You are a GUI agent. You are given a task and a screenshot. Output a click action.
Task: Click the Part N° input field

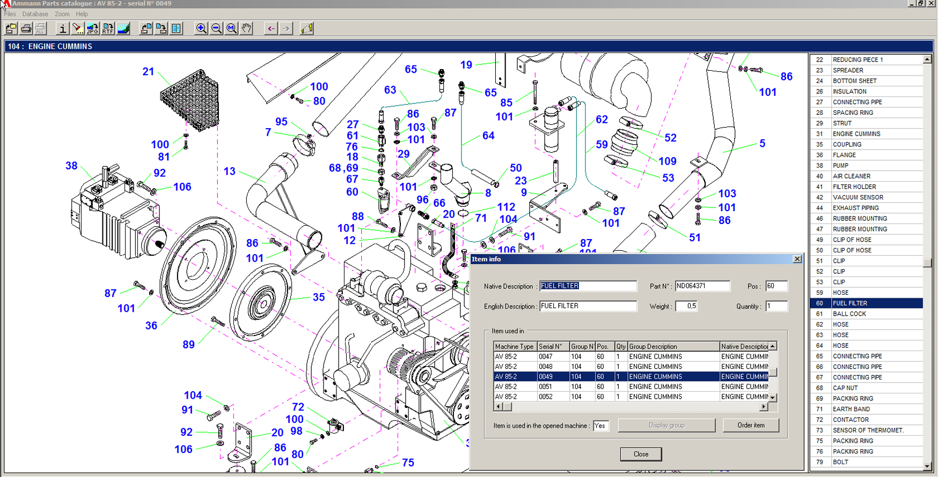click(x=702, y=286)
